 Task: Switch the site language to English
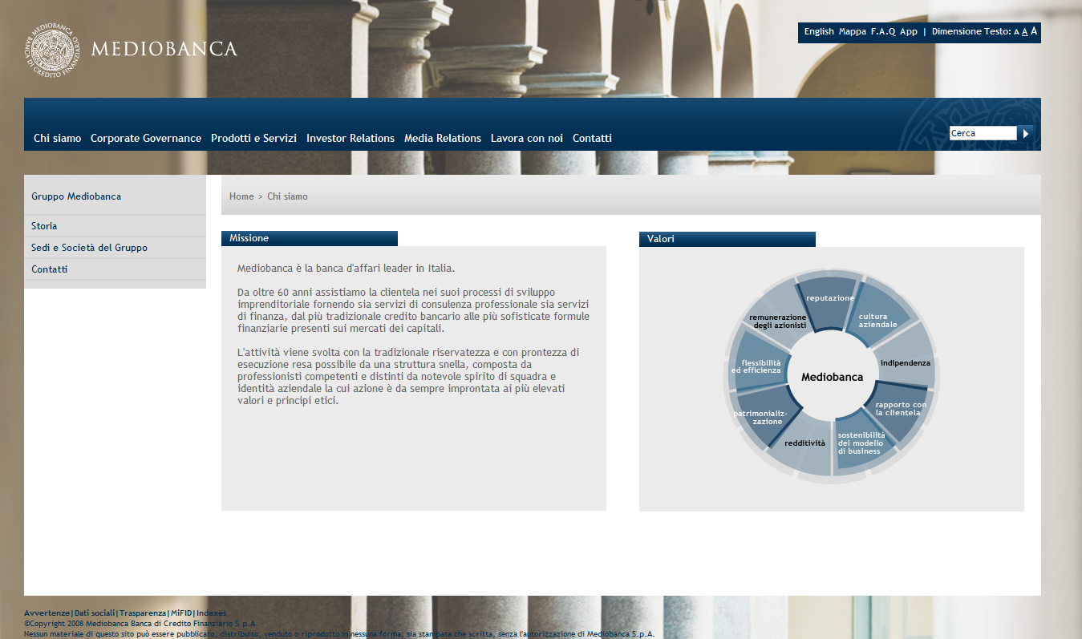(819, 32)
